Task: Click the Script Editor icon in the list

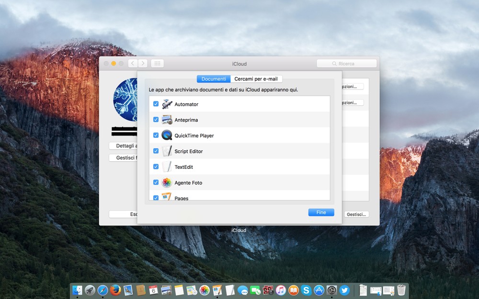Action: pyautogui.click(x=167, y=151)
